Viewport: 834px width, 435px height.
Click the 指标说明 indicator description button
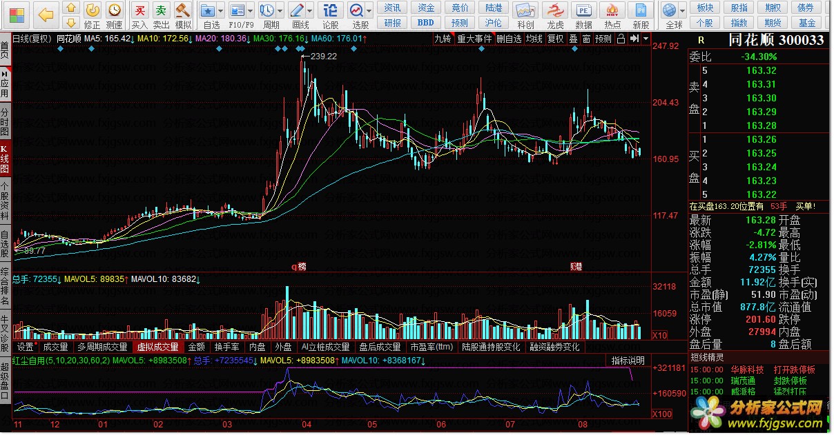click(628, 361)
